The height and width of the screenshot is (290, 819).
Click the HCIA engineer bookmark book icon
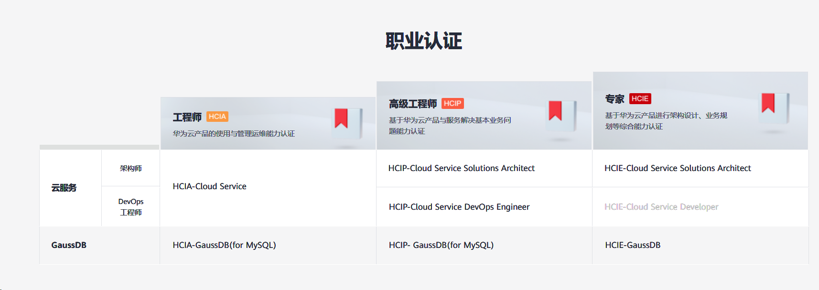point(347,122)
